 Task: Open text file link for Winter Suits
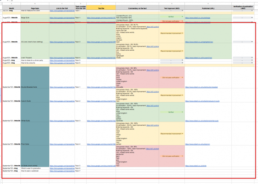coord(101,121)
